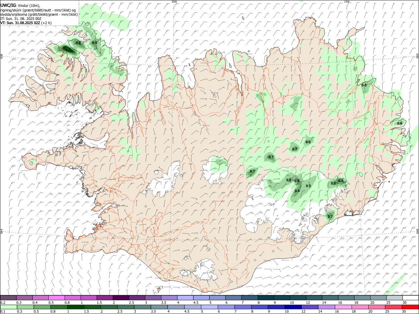
Task: Click the dark purple 2 swatch on snow scale
Action: pos(120,298)
